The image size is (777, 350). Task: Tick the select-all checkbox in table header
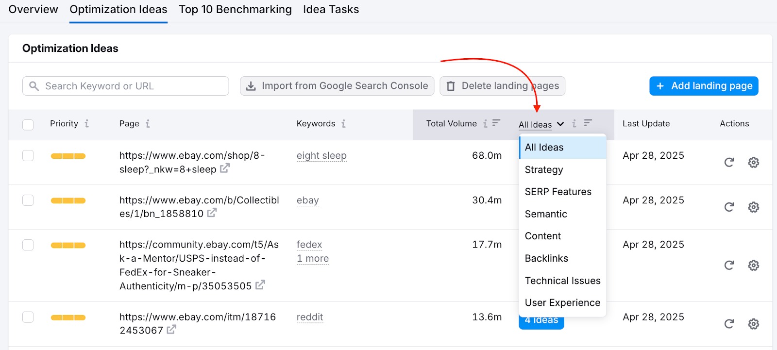coord(28,125)
